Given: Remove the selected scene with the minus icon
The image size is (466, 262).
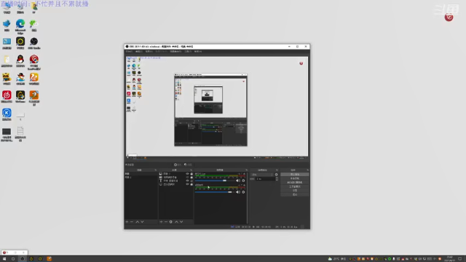Looking at the screenshot, I should coord(132,222).
